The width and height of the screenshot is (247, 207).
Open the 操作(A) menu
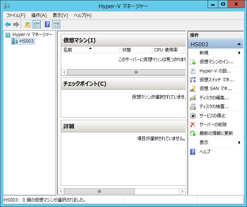point(39,15)
